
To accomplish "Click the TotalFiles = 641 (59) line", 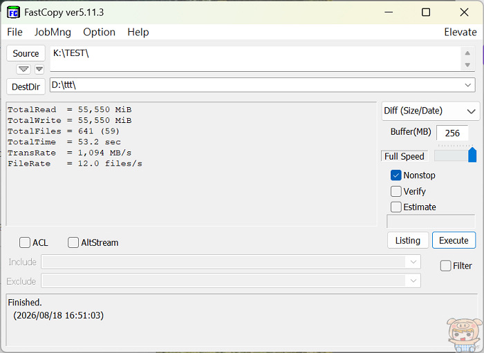I will (x=64, y=131).
